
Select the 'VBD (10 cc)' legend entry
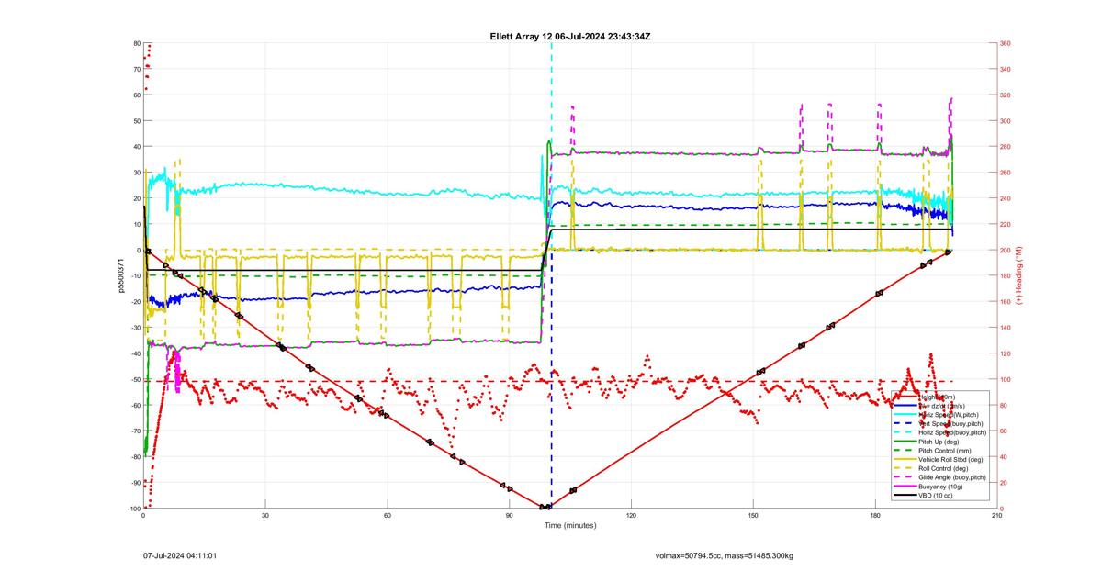click(936, 496)
